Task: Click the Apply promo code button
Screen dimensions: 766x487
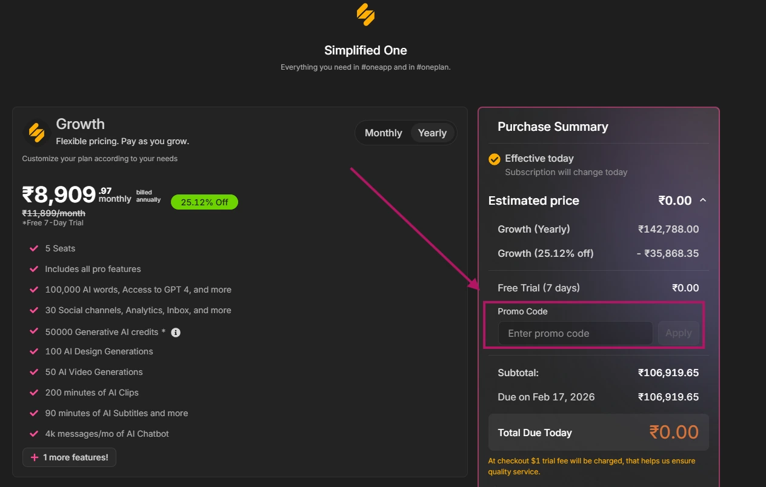Action: (678, 333)
